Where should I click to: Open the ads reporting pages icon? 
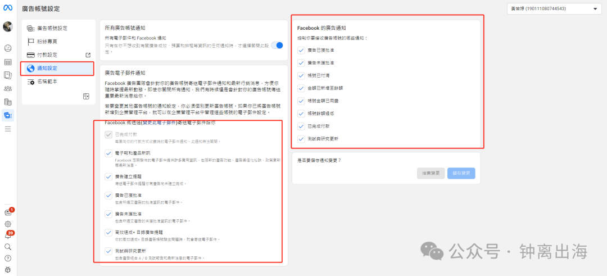(x=8, y=75)
